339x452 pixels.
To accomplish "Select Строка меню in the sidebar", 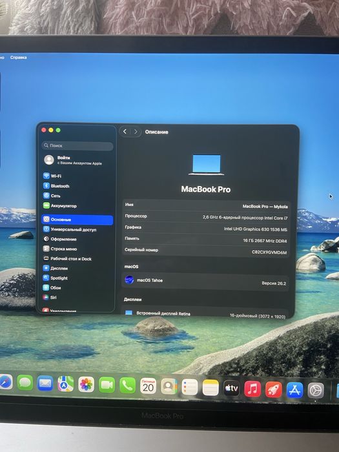I will coord(60,249).
